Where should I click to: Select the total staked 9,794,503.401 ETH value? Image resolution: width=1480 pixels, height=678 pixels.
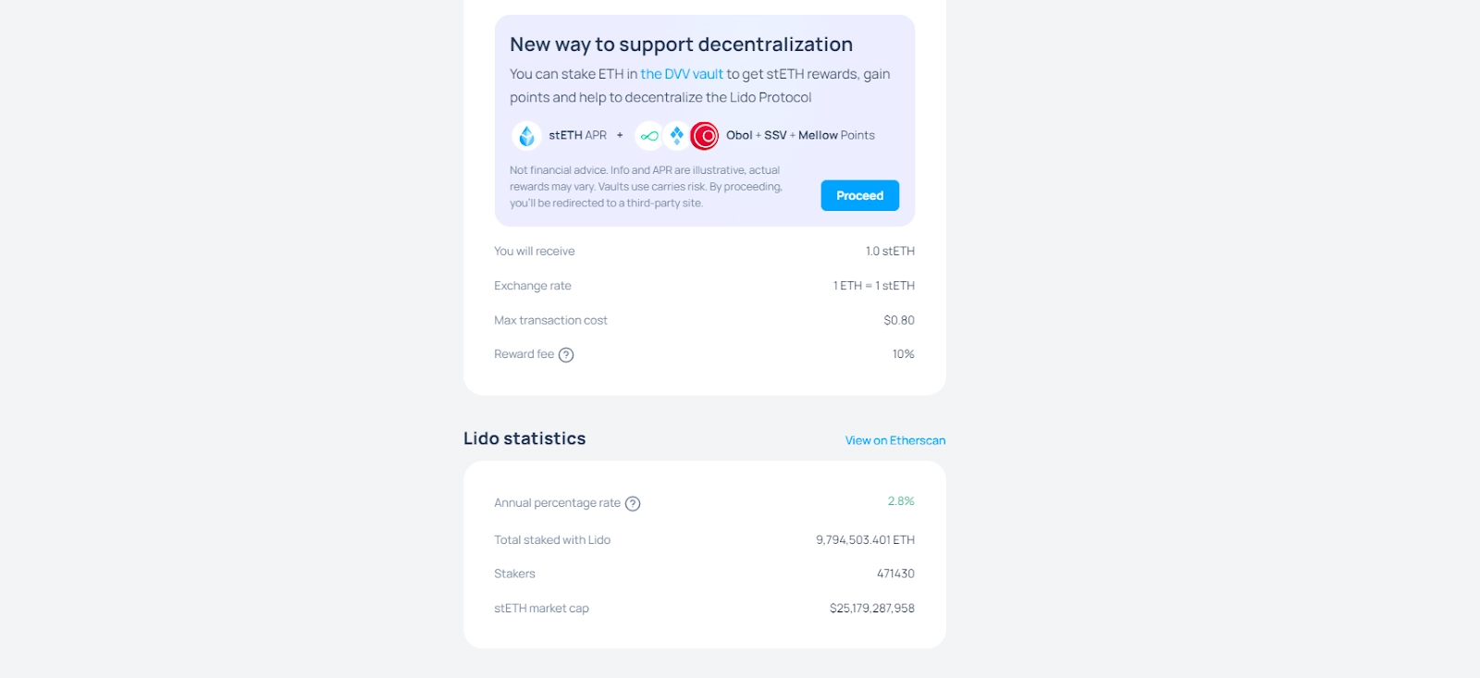865,540
